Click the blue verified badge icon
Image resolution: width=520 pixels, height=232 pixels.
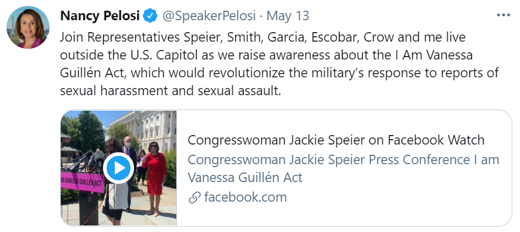(150, 15)
